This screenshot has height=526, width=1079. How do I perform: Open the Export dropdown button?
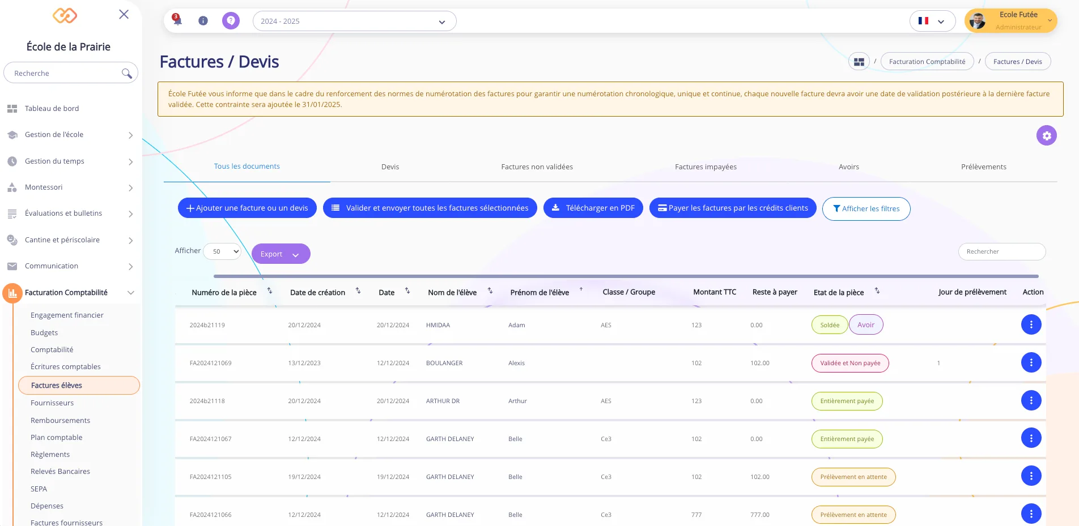pyautogui.click(x=281, y=254)
